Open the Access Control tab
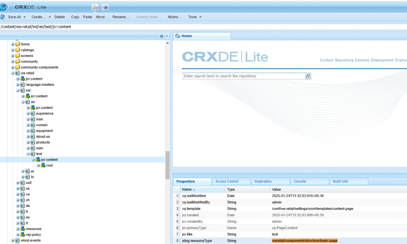This screenshot has height=244, width=407. [x=232, y=182]
